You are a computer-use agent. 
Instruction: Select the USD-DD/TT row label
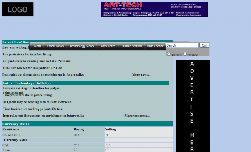coord(11,135)
